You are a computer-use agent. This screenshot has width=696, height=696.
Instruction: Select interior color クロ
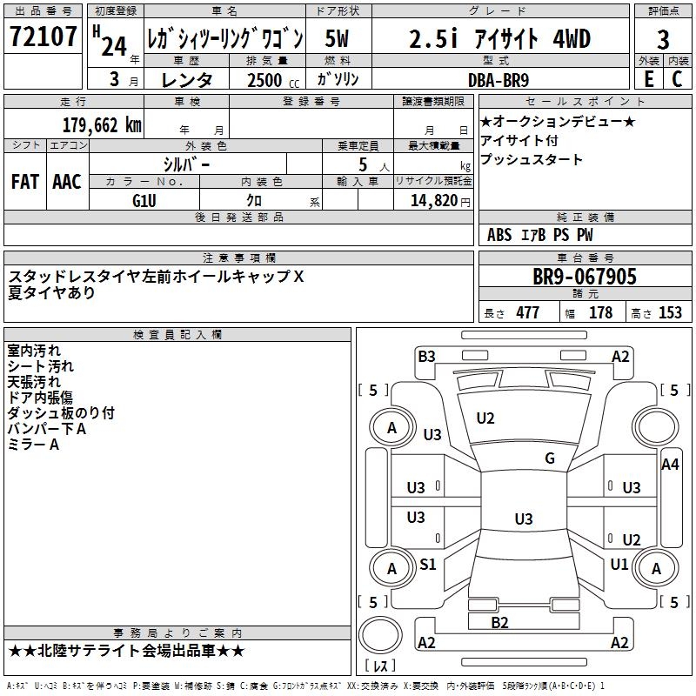(x=254, y=201)
